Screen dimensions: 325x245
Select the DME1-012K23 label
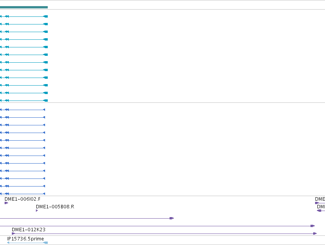point(29,230)
